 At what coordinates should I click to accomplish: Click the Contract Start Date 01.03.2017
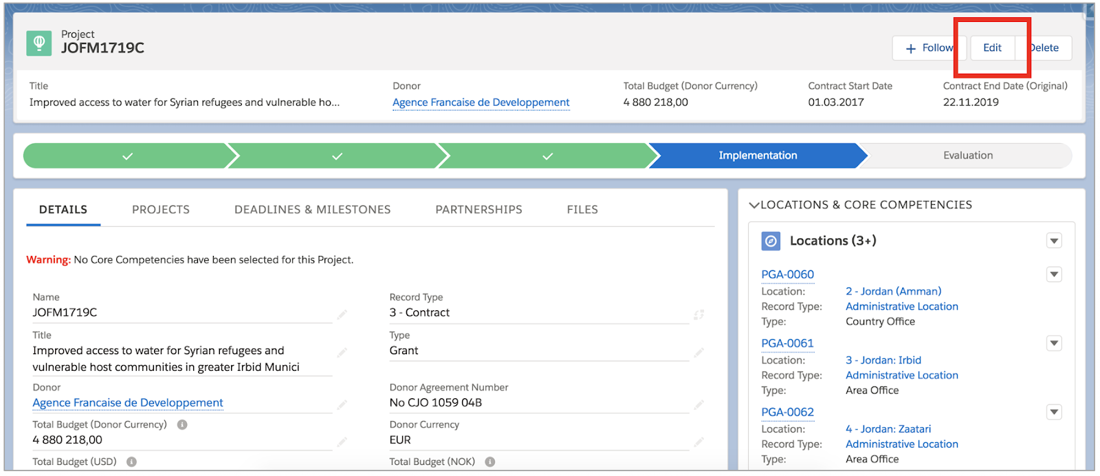[836, 102]
